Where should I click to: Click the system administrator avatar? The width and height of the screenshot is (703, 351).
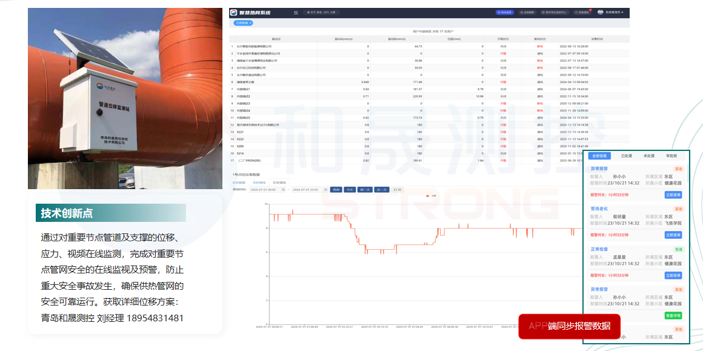tap(601, 12)
